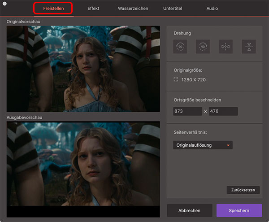Click the Originalvorschau heading
Image resolution: width=269 pixels, height=222 pixels.
23,22
